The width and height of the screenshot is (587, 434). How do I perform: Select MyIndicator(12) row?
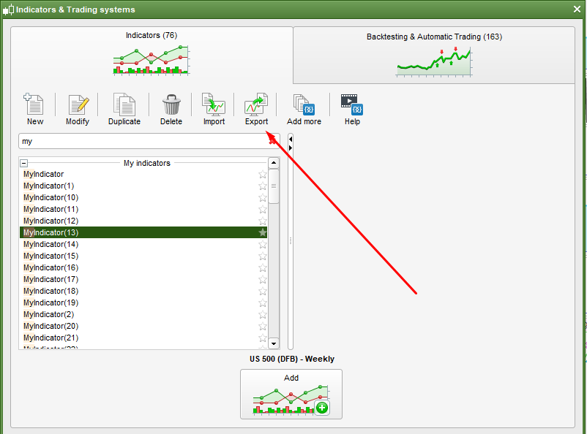[143, 221]
